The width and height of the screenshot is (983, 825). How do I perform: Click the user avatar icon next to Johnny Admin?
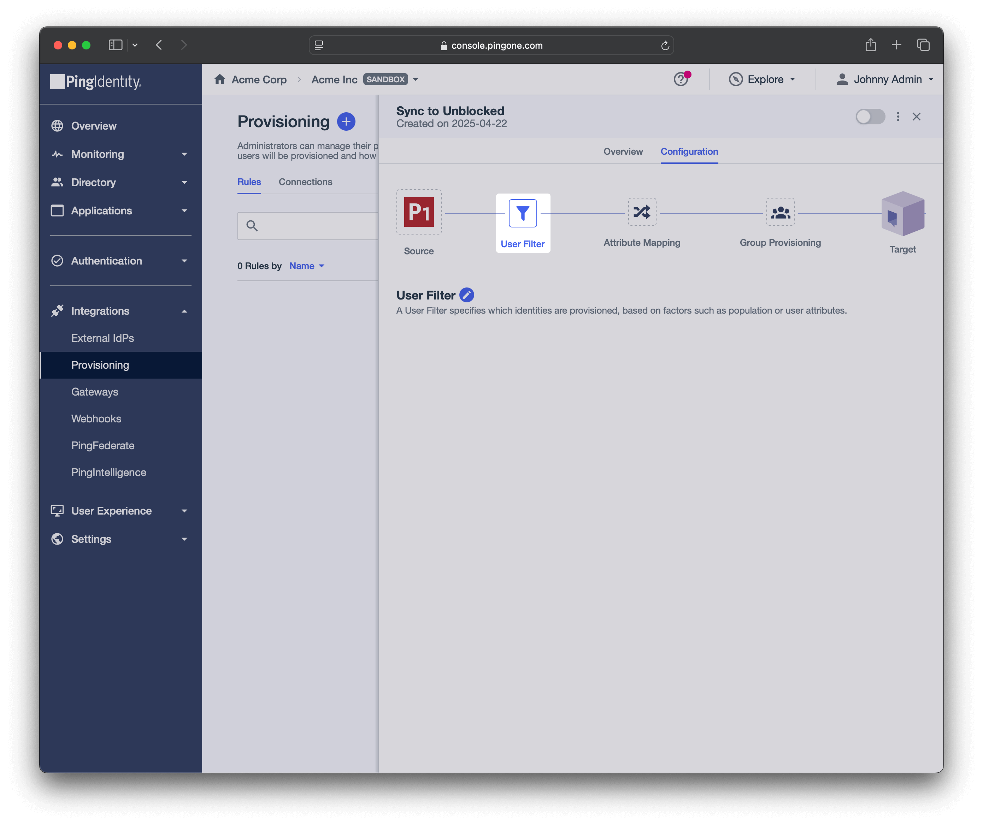point(842,79)
